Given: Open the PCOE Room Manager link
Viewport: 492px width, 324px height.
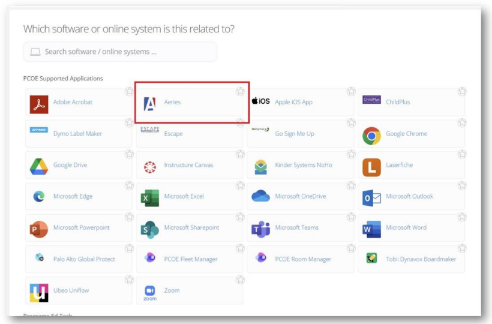Looking at the screenshot, I should point(303,259).
